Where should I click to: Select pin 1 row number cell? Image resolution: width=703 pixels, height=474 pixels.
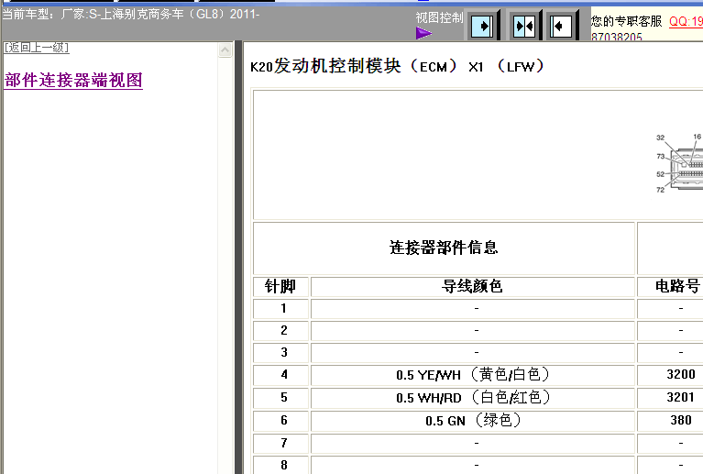[x=280, y=309]
